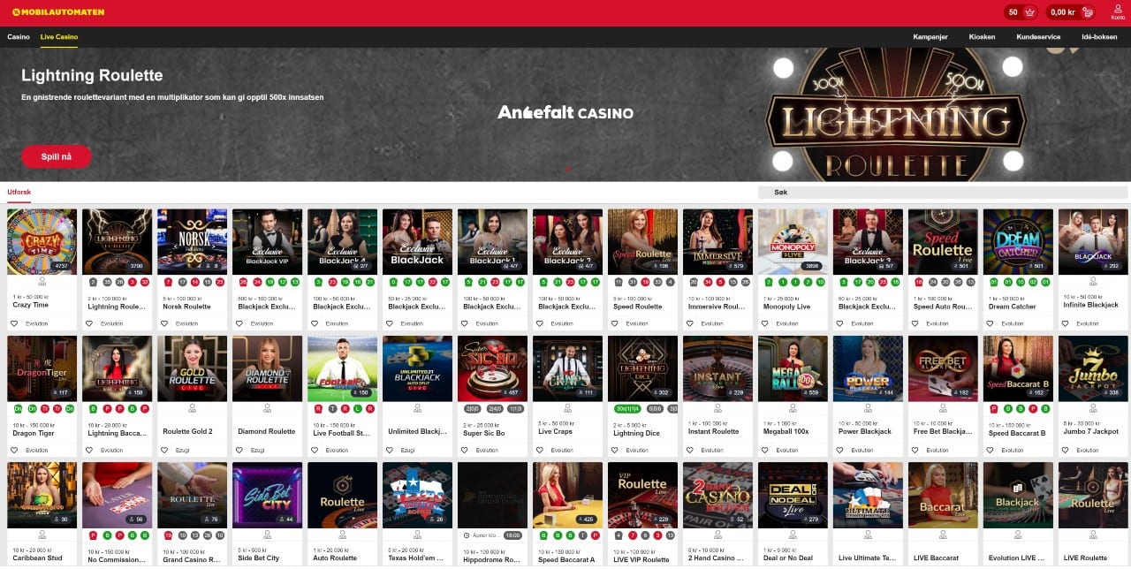Toggle heart favorite on Lightning Roulette card
This screenshot has height=569, width=1131.
point(90,323)
